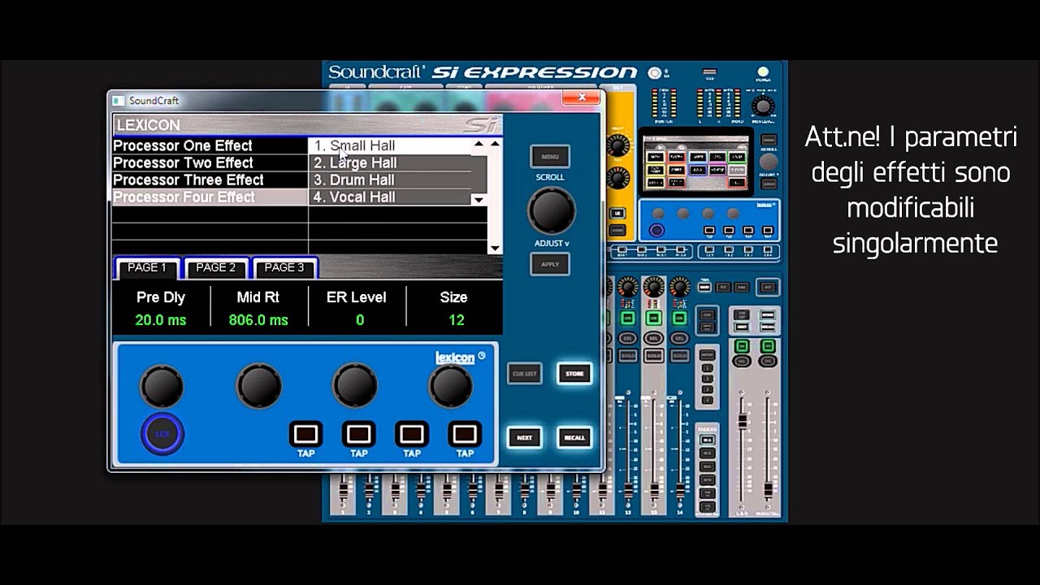Viewport: 1040px width, 585px height.
Task: Click the channel 13 pan knob
Action: point(654,287)
